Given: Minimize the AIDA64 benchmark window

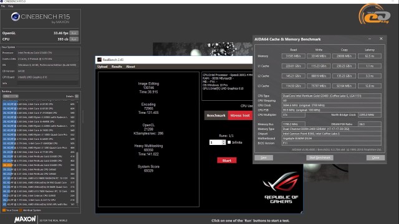Looking at the screenshot, I should [370, 39].
